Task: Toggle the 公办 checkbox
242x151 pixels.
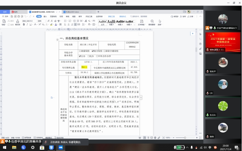Action: (80, 56)
